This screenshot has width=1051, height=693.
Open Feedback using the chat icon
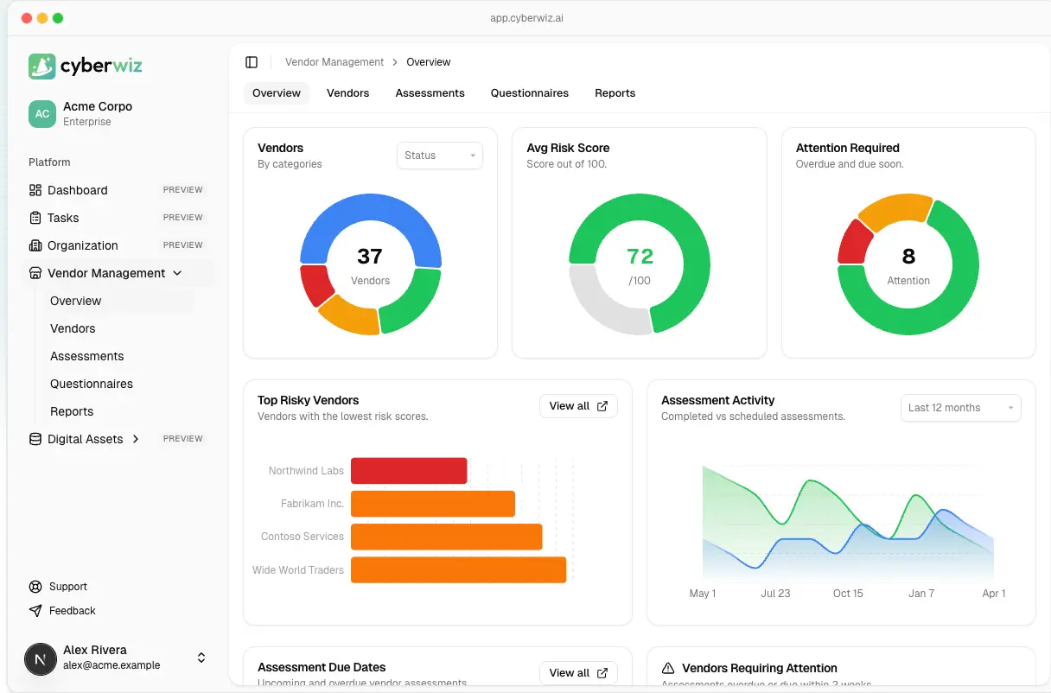pos(35,611)
